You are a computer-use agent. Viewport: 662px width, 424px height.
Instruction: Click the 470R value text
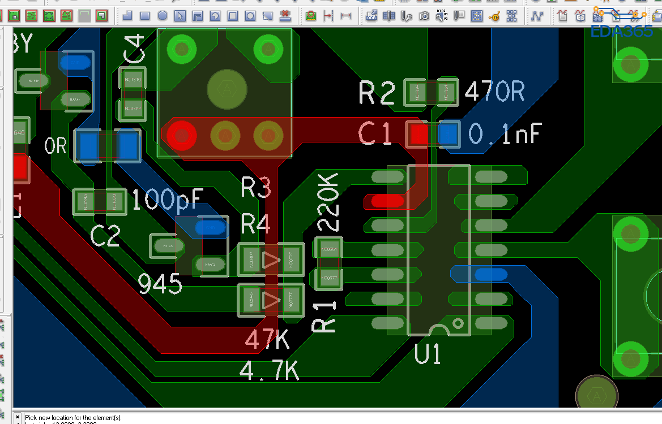tap(495, 91)
